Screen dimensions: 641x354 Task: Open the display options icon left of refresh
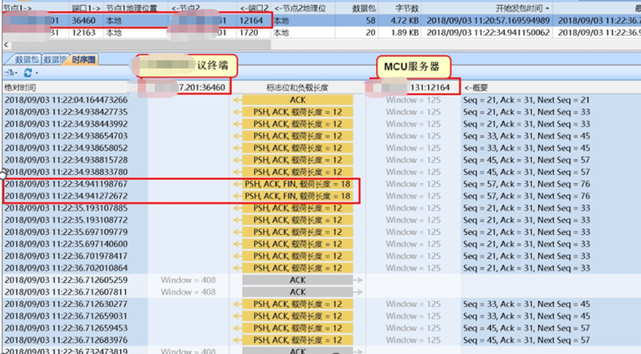click(9, 73)
